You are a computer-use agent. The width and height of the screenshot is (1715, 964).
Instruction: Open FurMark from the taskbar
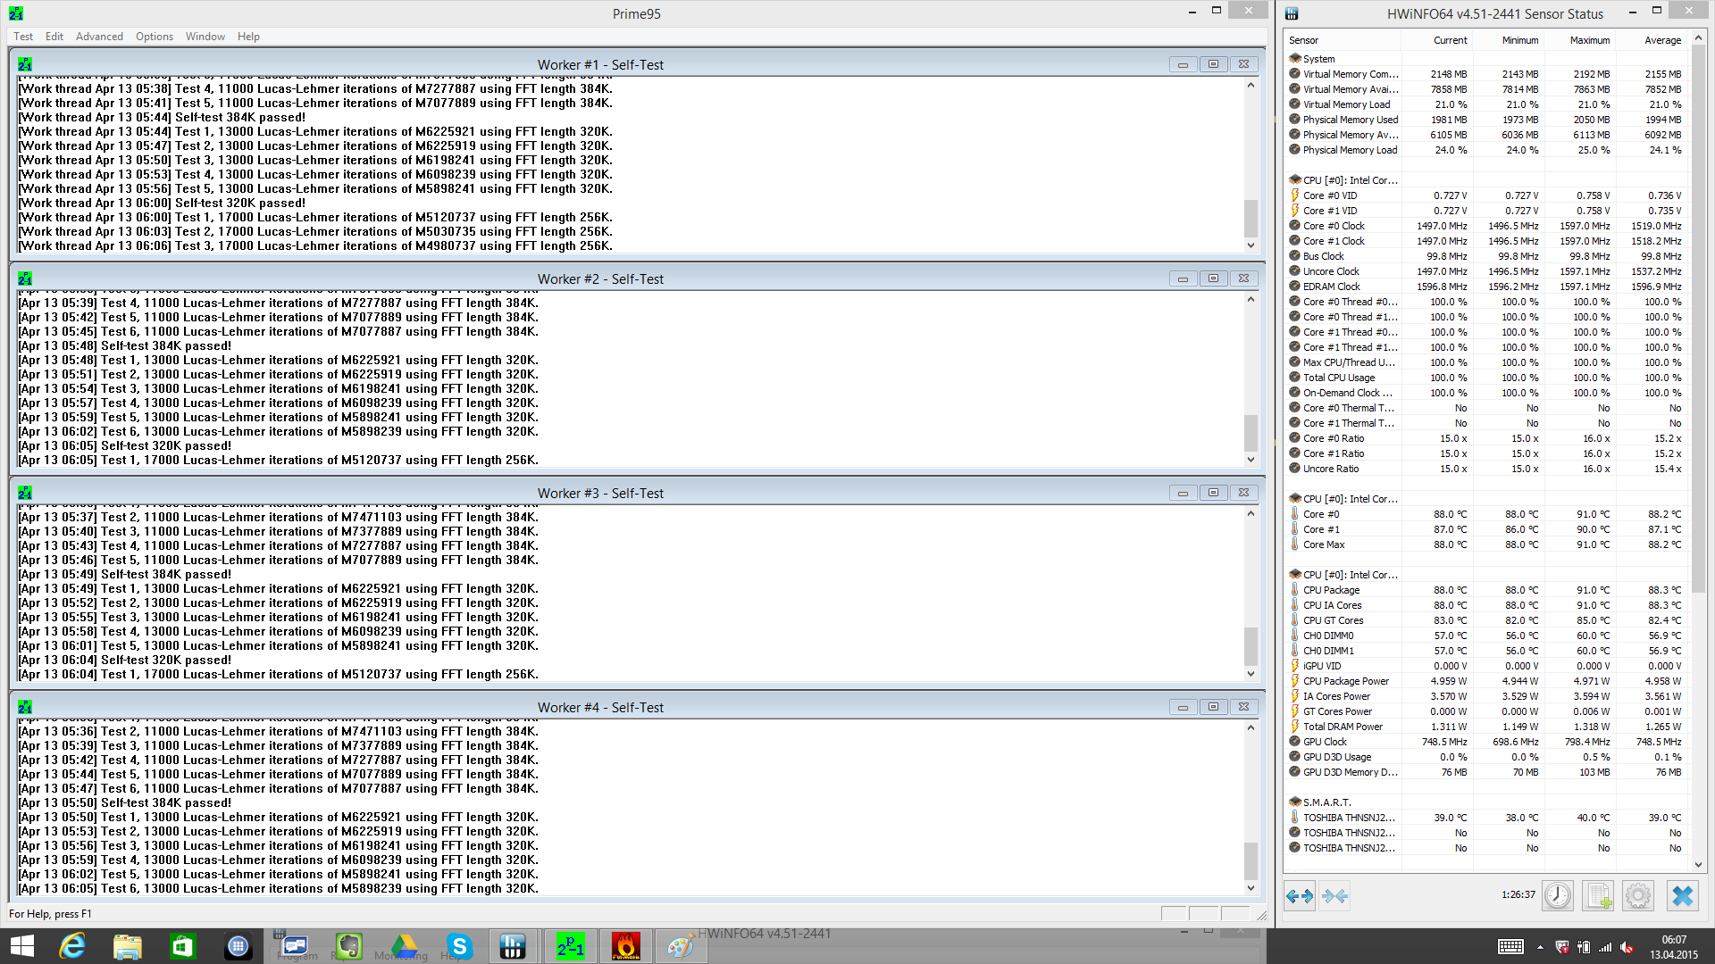coord(625,946)
